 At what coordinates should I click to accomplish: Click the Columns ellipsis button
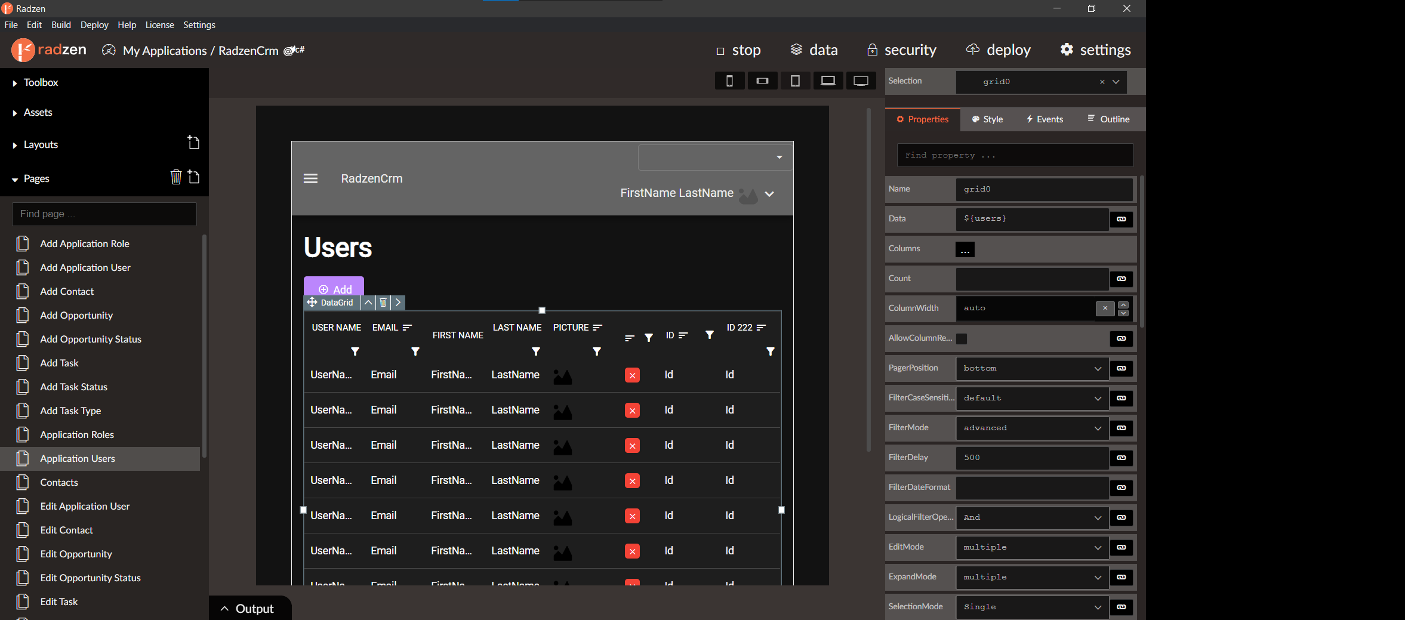click(x=965, y=249)
